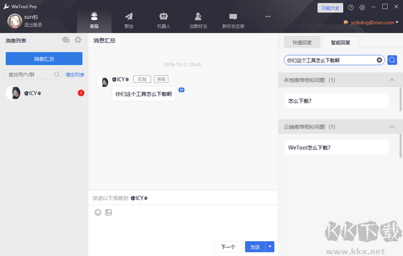Click the 发送 send button
The height and width of the screenshot is (256, 403).
[255, 247]
